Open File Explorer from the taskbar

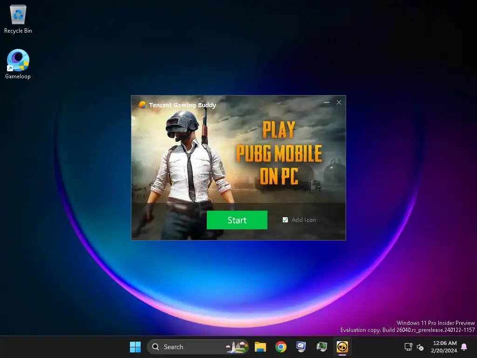(260, 347)
